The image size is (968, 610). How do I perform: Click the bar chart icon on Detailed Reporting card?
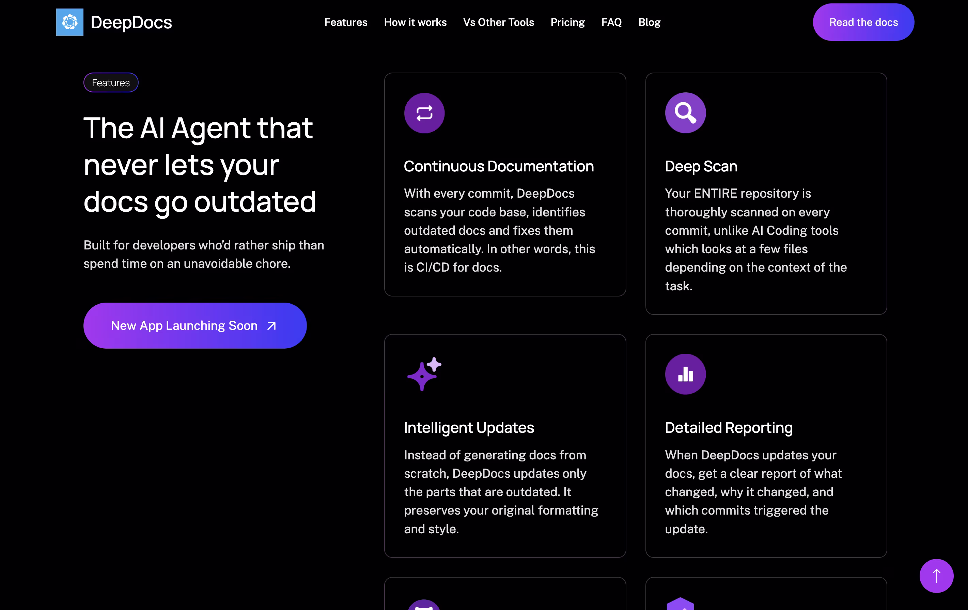tap(685, 374)
